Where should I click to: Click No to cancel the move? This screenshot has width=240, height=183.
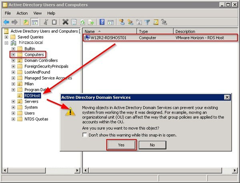coord(152,145)
